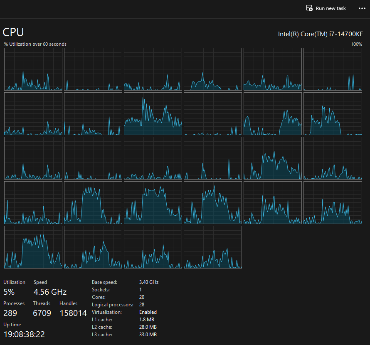Click the first logical processor graph at top-left
This screenshot has width=370, height=345.
(33, 69)
